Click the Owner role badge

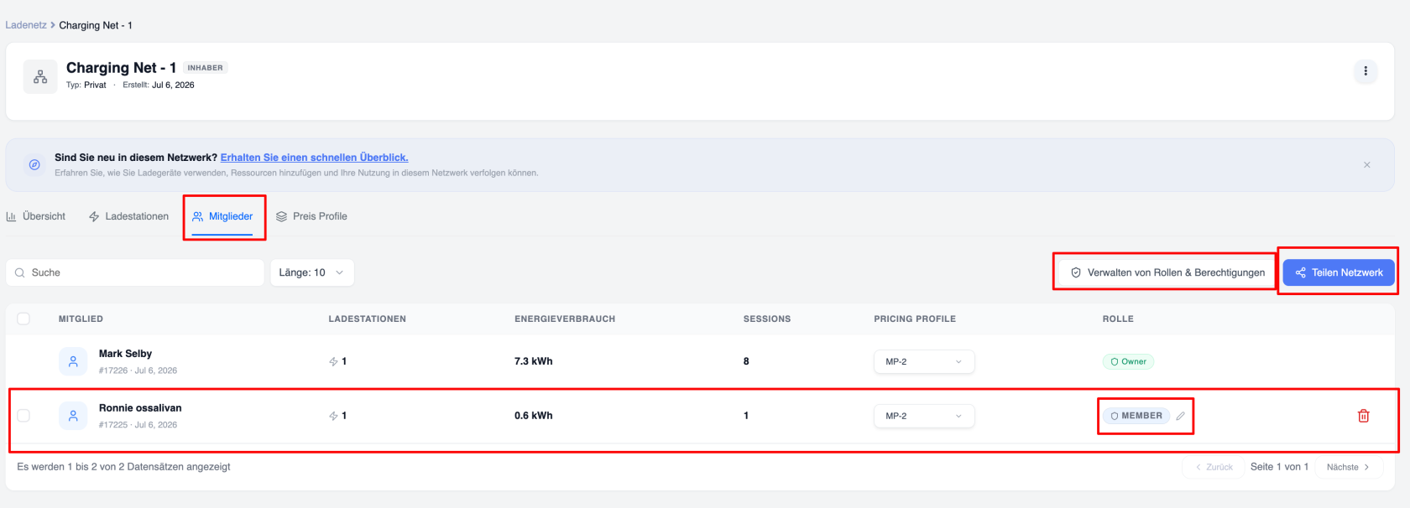1128,361
